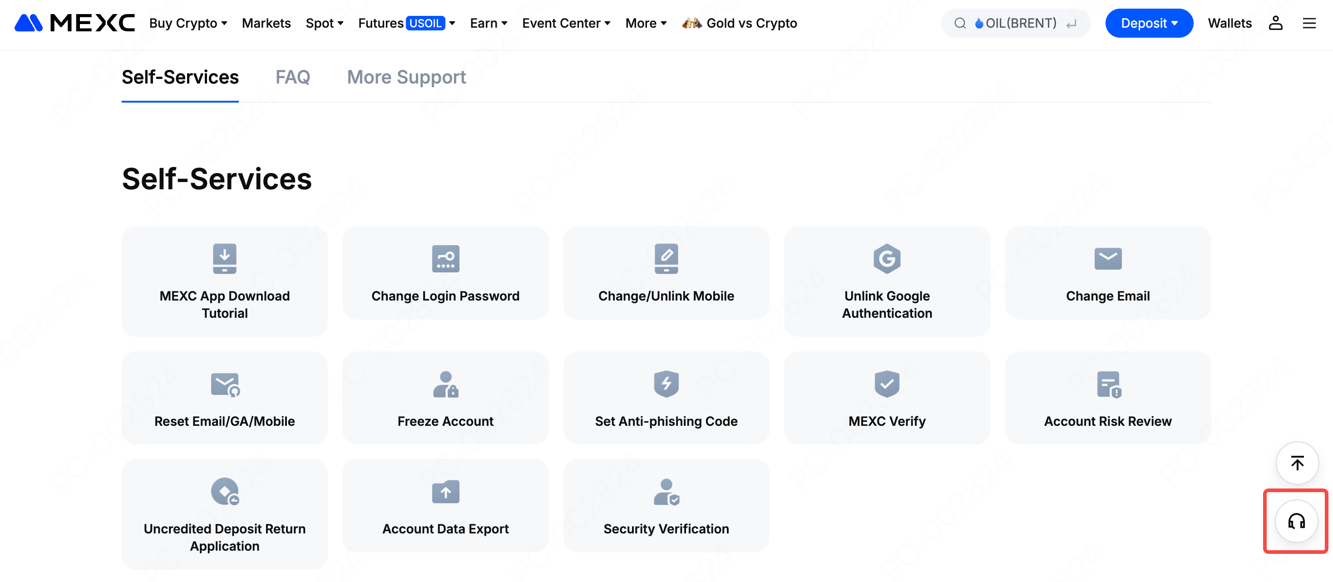Open Change Login Password label
The image size is (1333, 582).
[x=445, y=296]
